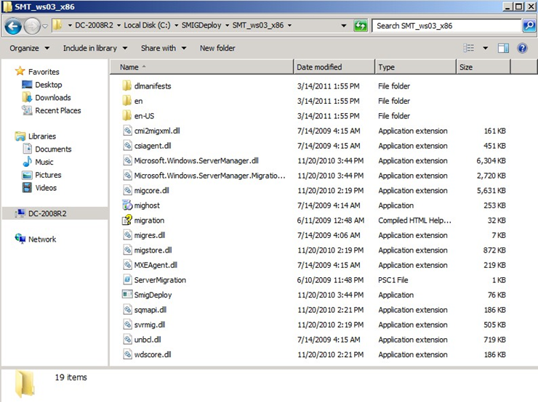Select the ServerMigration PSC1 file icon
538x402 pixels.
[x=127, y=280]
